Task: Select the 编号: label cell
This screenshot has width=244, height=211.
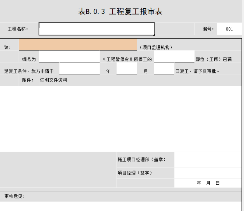Action: tap(208, 29)
